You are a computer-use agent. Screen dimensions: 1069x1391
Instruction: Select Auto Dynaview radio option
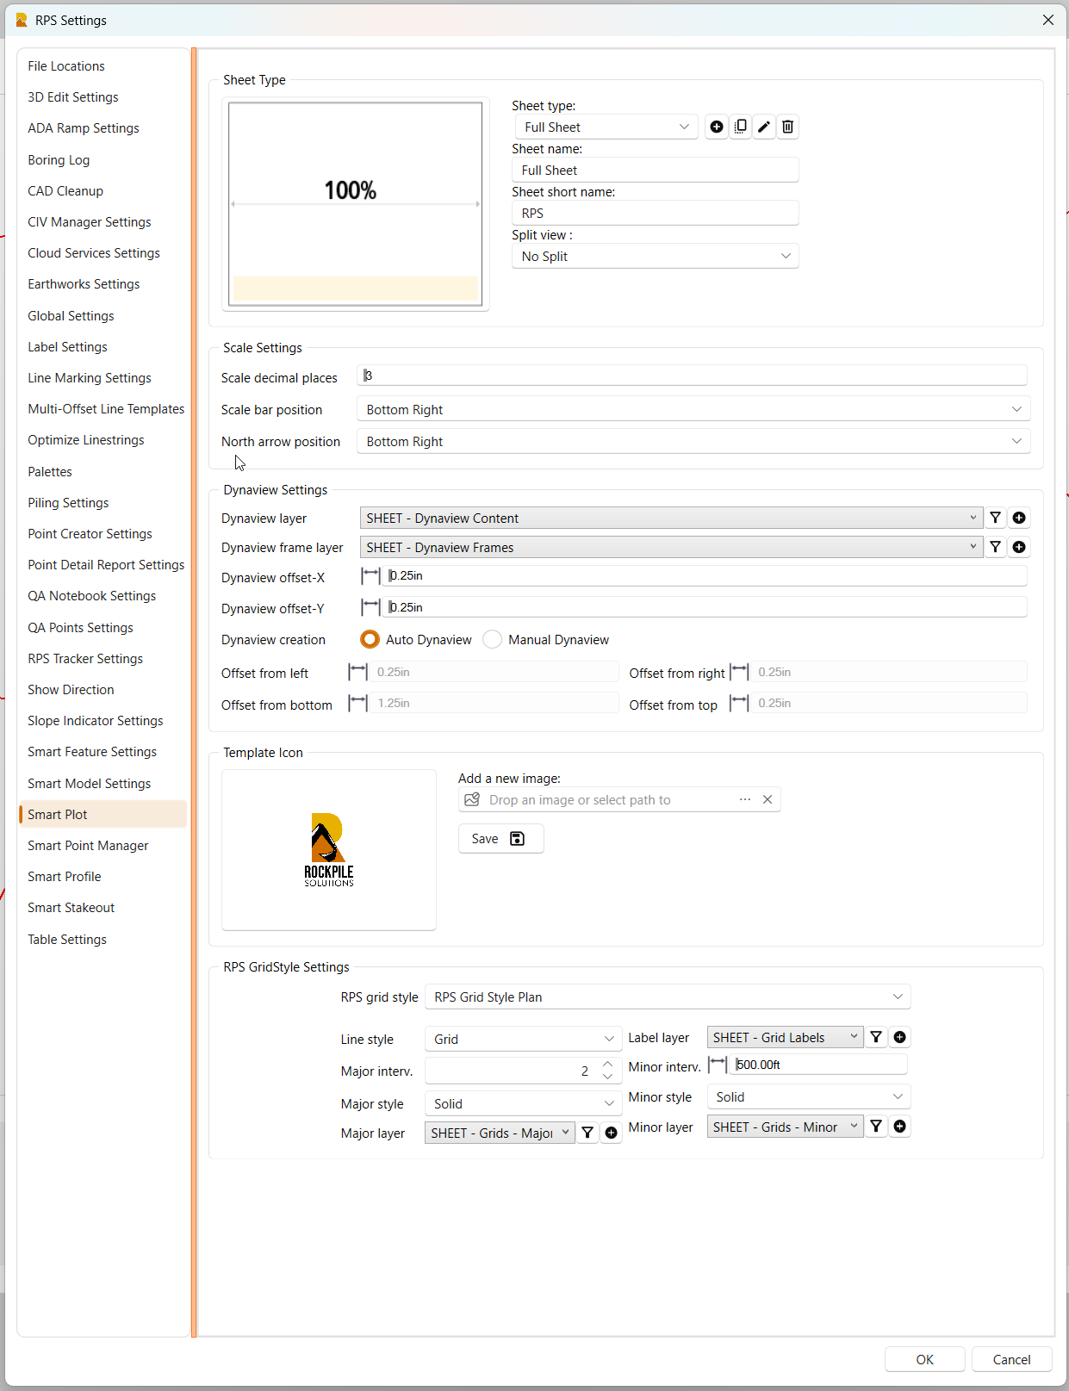(x=370, y=639)
